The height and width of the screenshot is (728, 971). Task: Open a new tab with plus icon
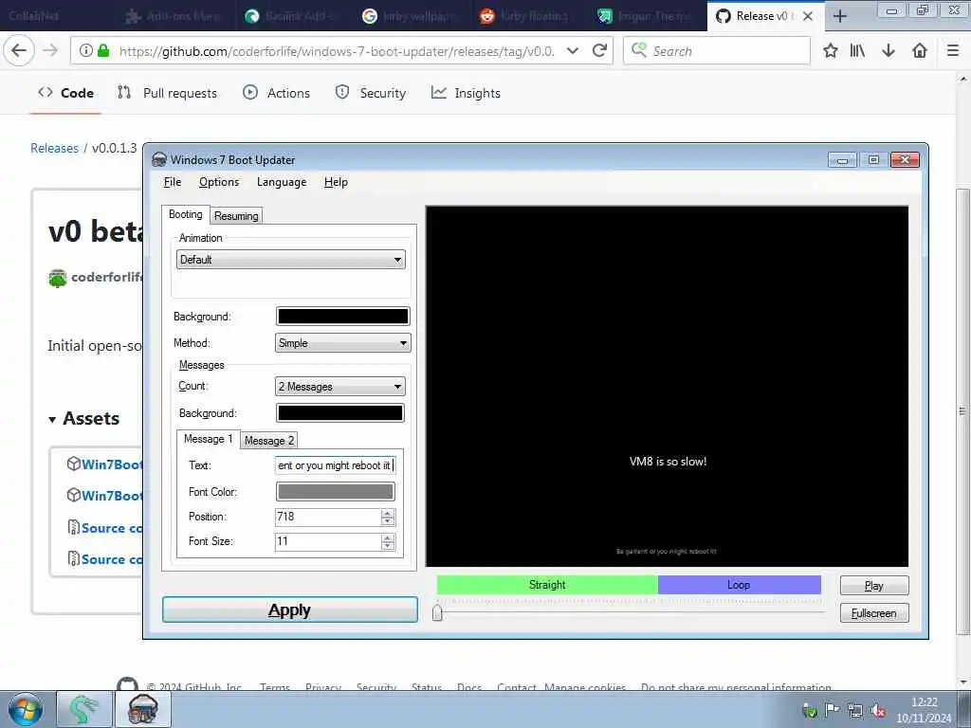click(x=840, y=16)
